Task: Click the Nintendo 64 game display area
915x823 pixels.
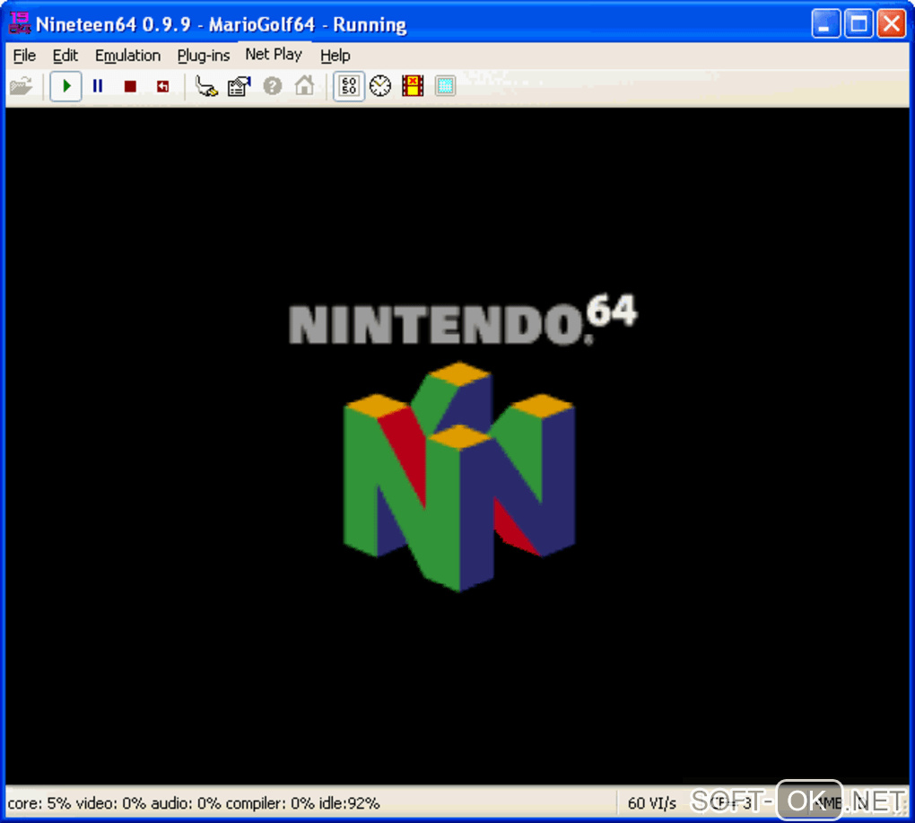Action: (457, 447)
